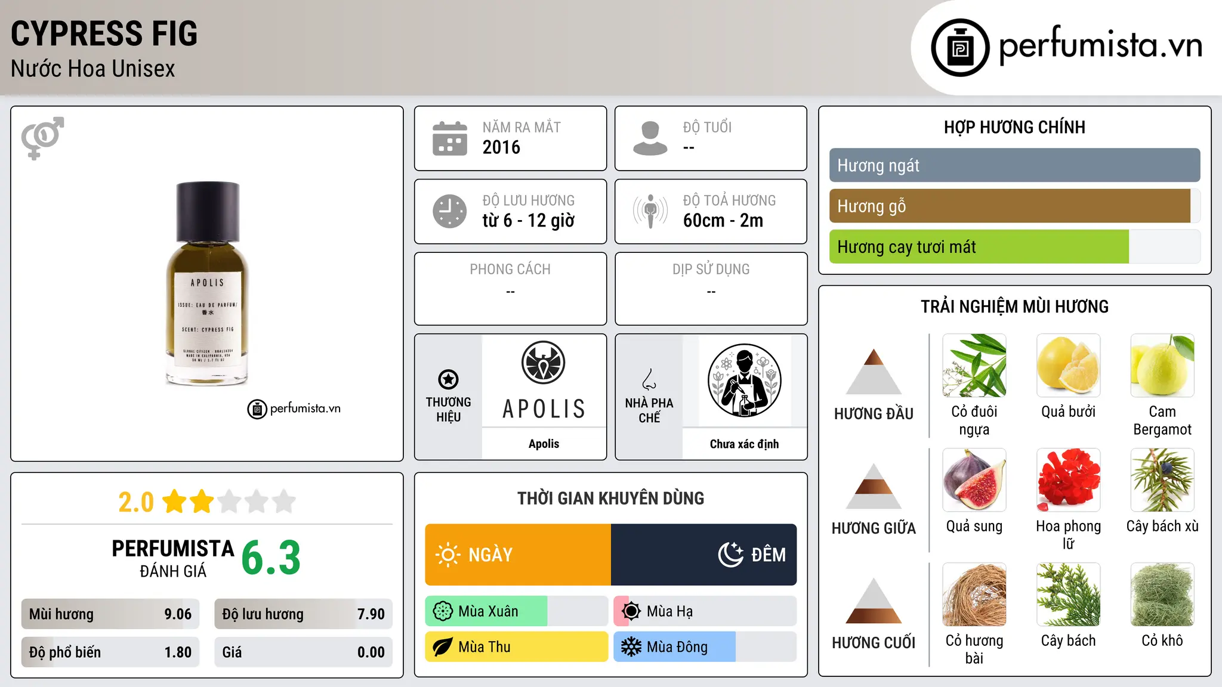Click the Mùa Đông season bar
Image resolution: width=1222 pixels, height=687 pixels.
pos(705,647)
